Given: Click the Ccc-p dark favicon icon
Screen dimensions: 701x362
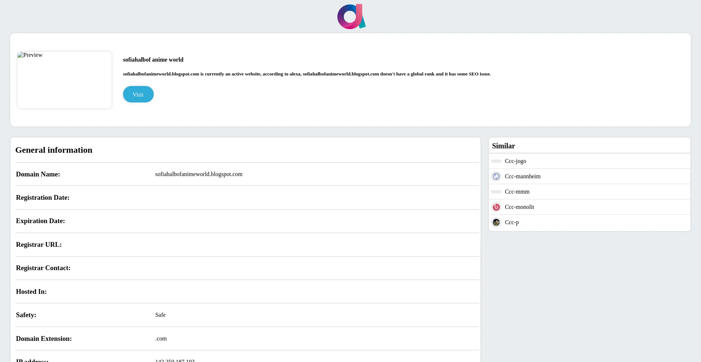Looking at the screenshot, I should pos(496,222).
